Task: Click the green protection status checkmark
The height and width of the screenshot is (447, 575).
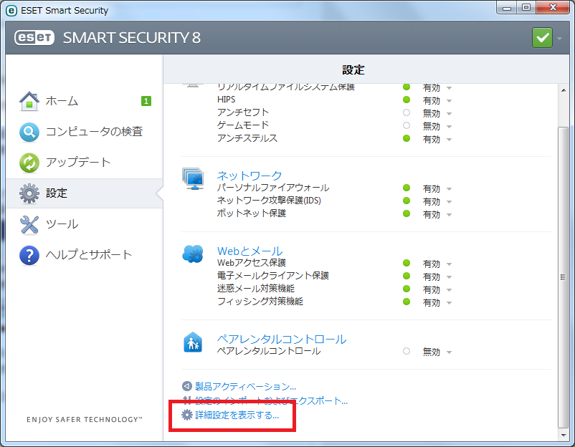Action: click(542, 37)
